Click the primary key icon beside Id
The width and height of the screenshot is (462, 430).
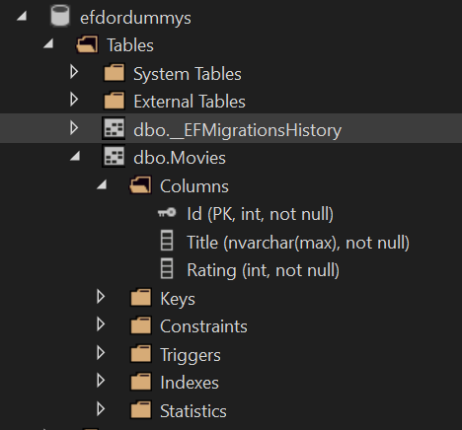[167, 213]
